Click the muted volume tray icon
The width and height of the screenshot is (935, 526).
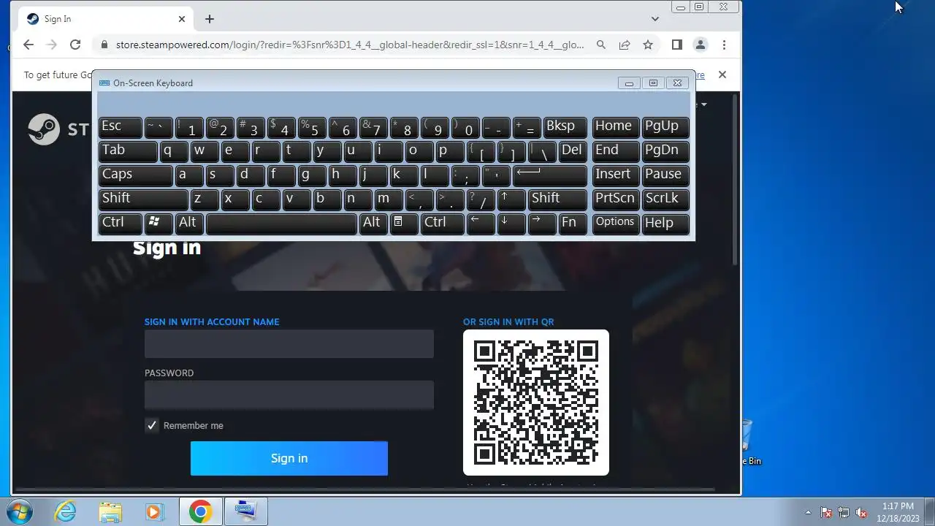(862, 512)
